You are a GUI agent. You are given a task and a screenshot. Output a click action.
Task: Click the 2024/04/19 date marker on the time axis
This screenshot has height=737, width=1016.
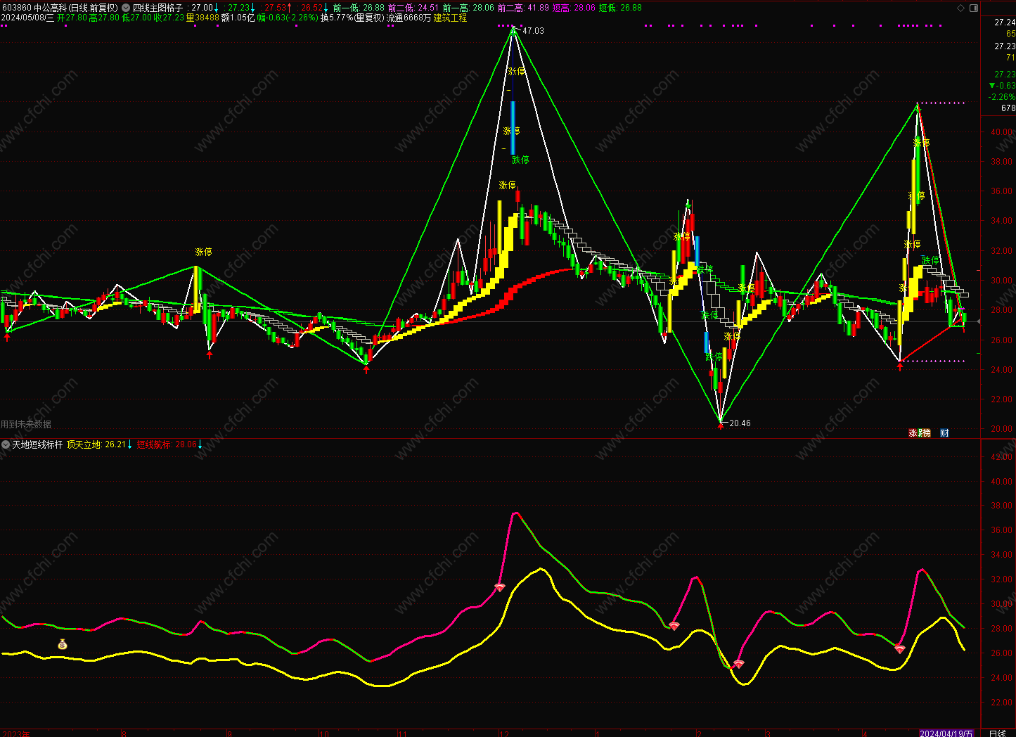coord(946,733)
